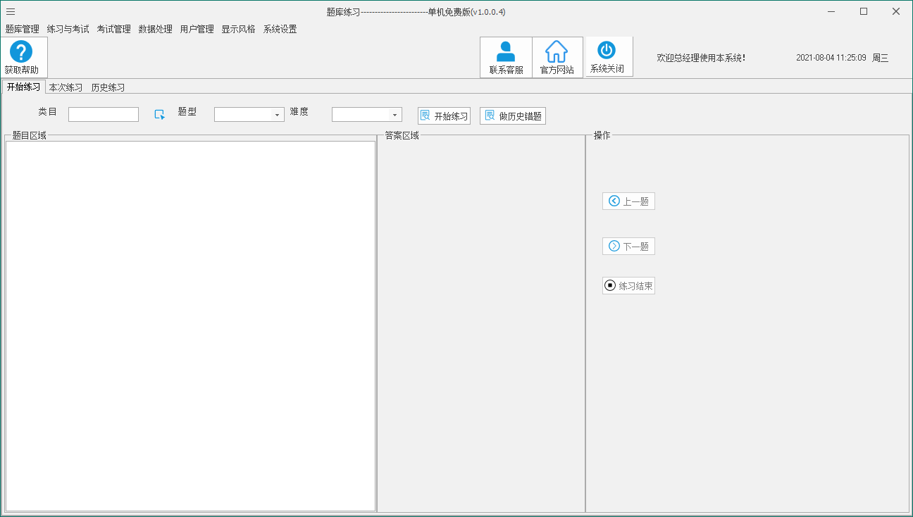Open the 题库管理 menu

[23, 29]
